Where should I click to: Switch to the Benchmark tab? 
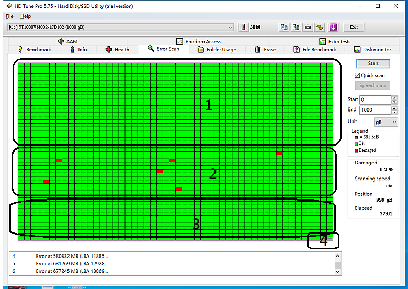click(x=35, y=50)
